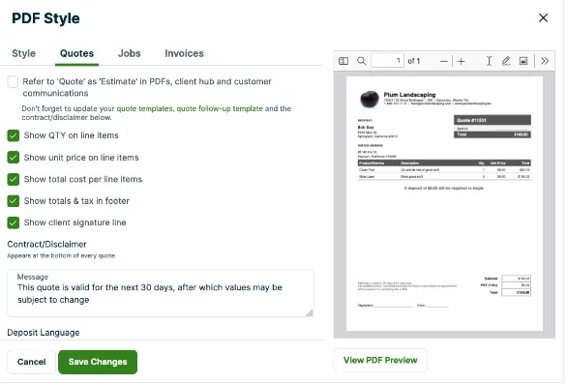This screenshot has width=567, height=384.
Task: Toggle Show unit price on line items
Action: (x=13, y=158)
